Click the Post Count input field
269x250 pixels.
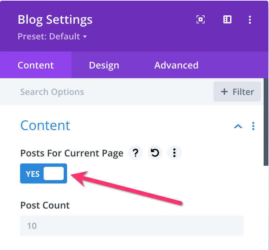[x=132, y=226]
